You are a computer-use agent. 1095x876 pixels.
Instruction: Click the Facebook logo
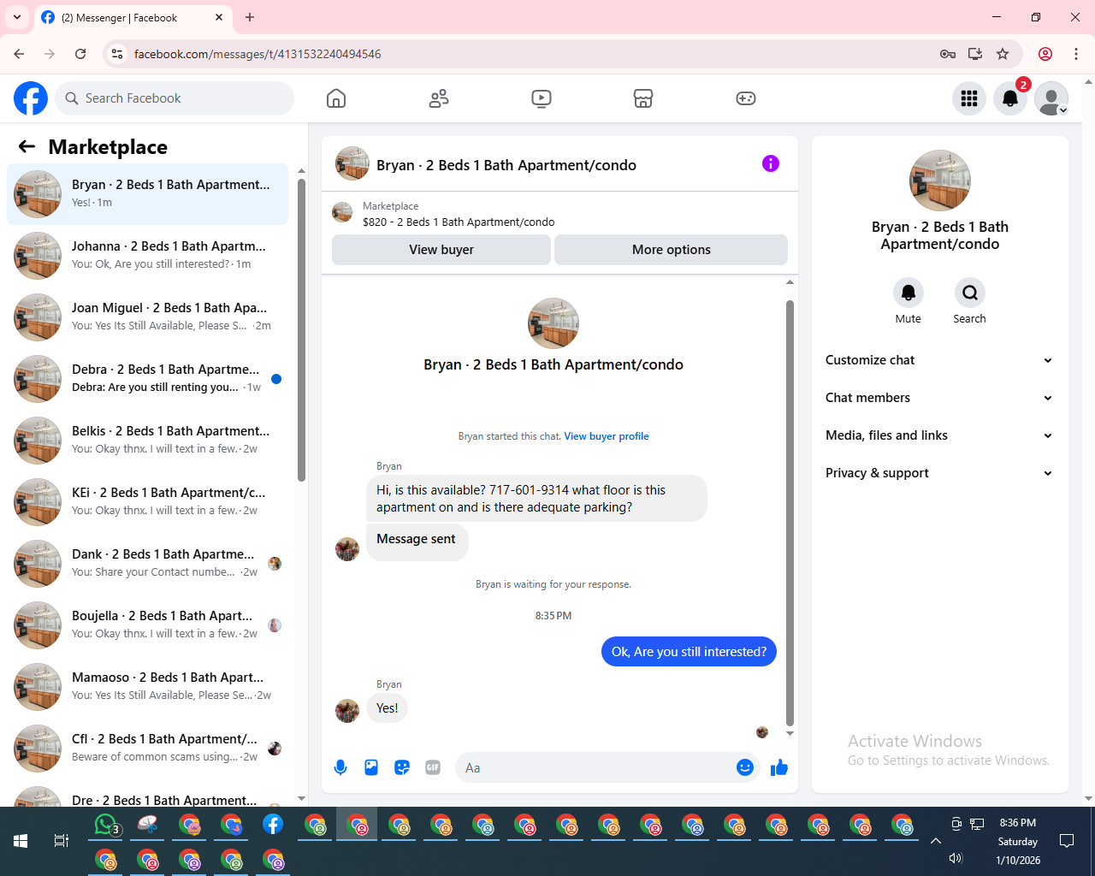point(31,98)
